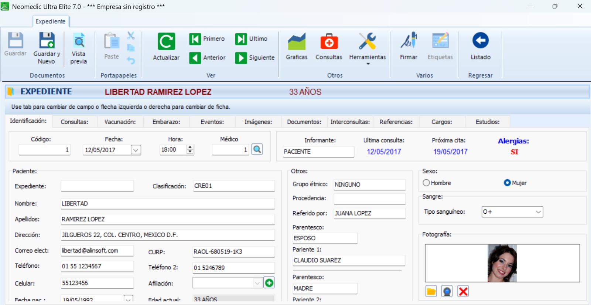Expand the Herramientas dropdown menu
This screenshot has width=591, height=305.
pos(368,64)
